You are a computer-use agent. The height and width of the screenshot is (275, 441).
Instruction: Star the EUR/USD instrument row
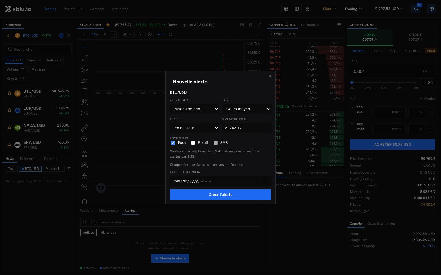[x=9, y=110]
